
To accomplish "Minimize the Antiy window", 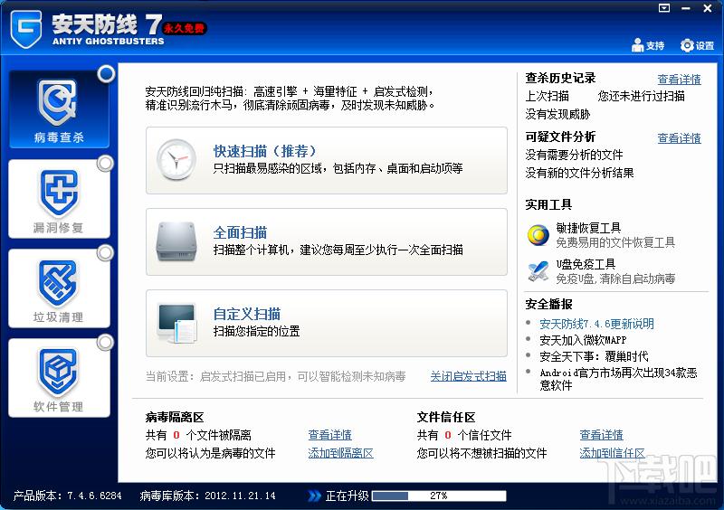I will (686, 8).
